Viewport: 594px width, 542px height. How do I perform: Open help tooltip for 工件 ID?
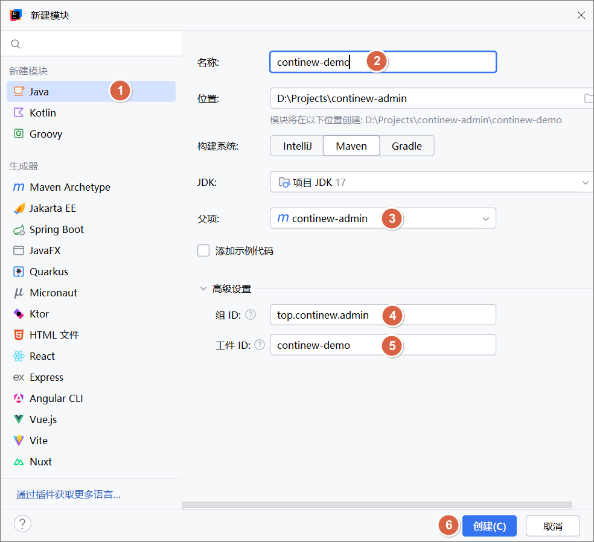260,345
